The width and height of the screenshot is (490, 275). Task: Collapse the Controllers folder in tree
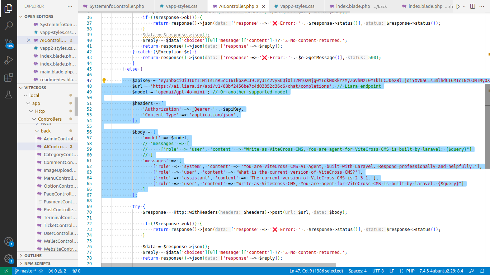pyautogui.click(x=50, y=119)
